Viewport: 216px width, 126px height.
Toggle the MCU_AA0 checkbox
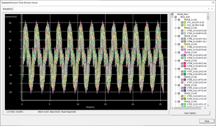176,17
